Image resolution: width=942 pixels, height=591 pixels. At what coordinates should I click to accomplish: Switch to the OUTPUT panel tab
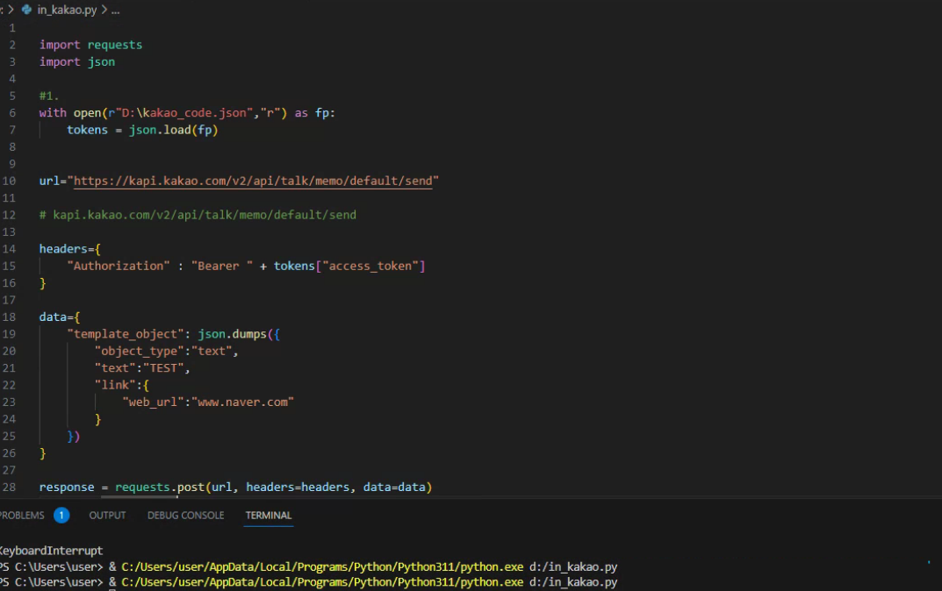[107, 516]
